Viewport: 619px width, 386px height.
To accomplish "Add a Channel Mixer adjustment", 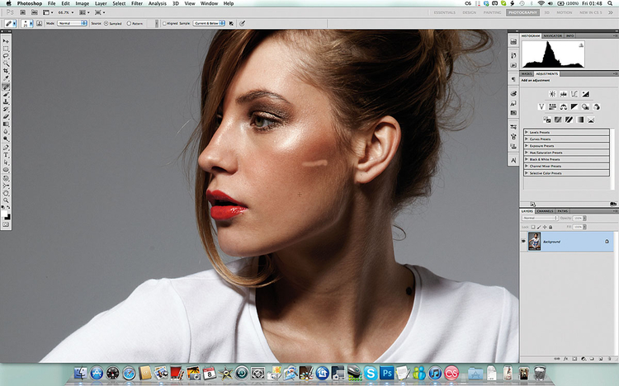I will point(597,106).
